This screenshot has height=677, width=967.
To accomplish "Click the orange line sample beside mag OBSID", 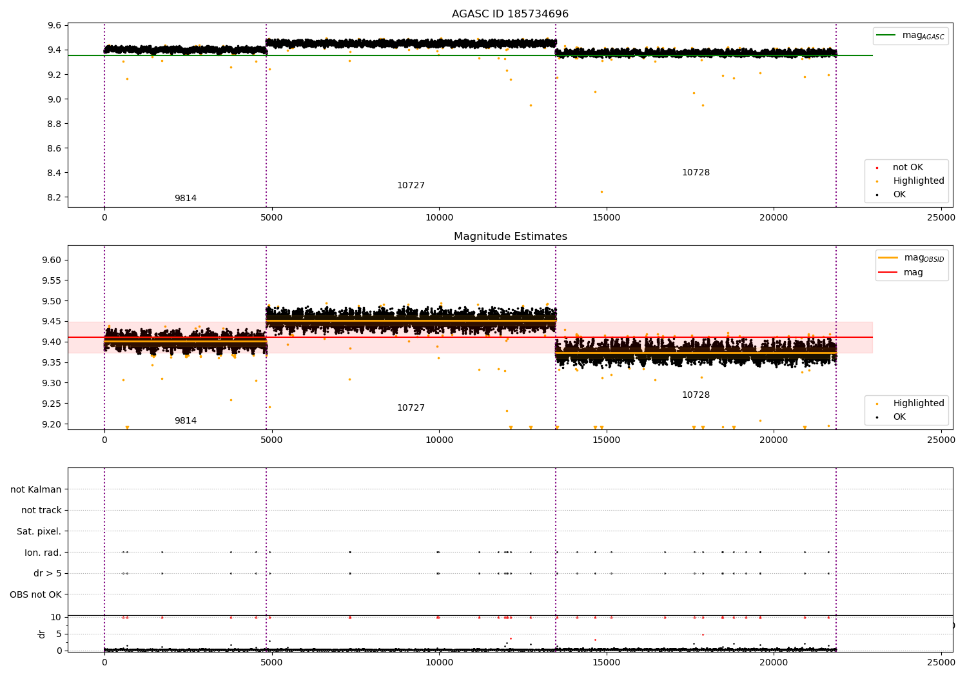I will pos(888,257).
